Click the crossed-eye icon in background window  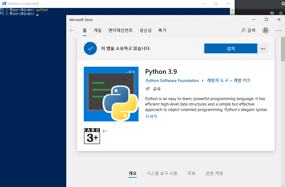[x=272, y=13]
